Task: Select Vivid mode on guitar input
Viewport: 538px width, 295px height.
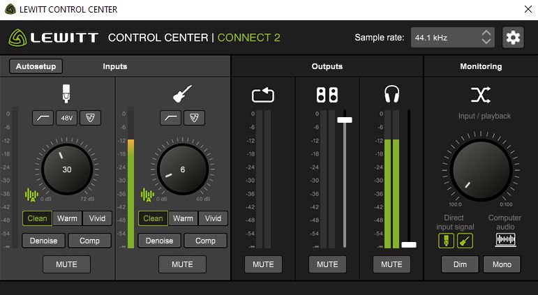Action: pyautogui.click(x=213, y=218)
